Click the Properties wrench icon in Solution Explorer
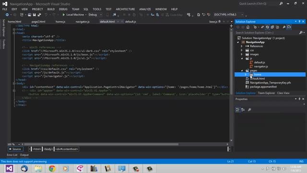This screenshot has height=173, width=307. [x=284, y=27]
